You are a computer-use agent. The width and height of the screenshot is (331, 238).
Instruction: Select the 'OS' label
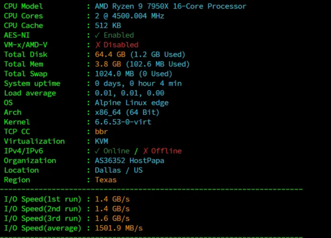(x=8, y=103)
